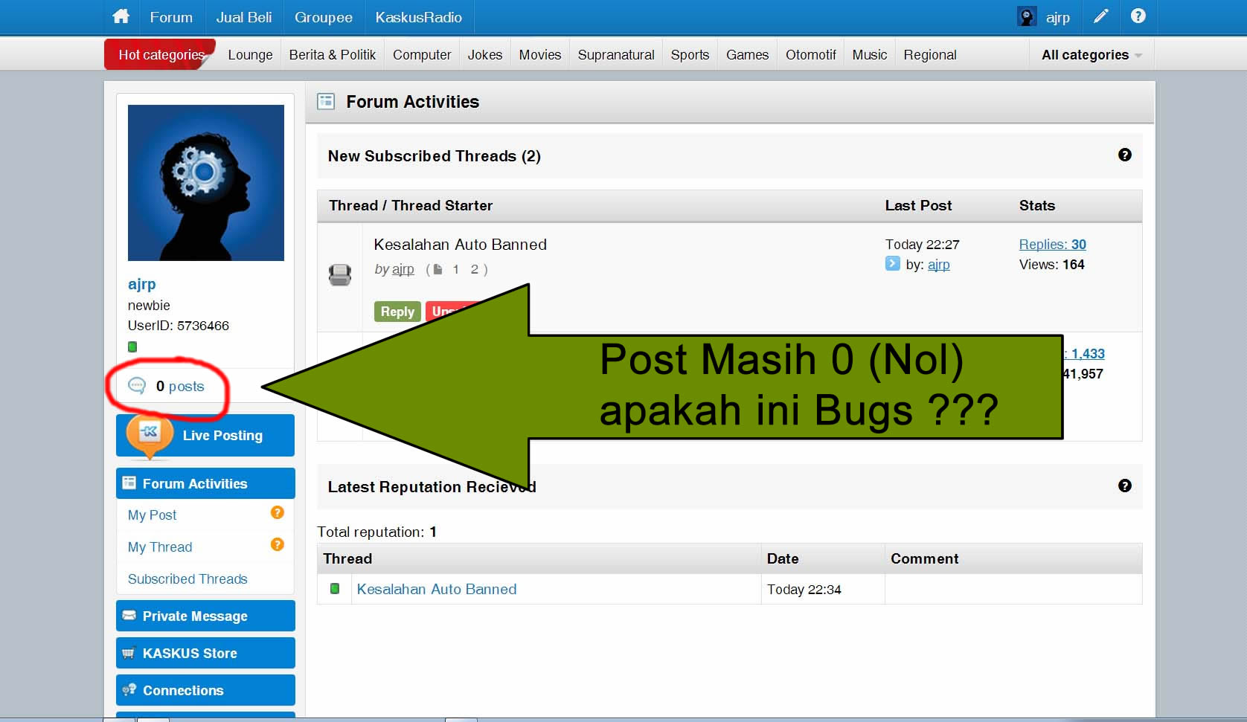Click the thread folder icon for Kesalahan Auto Banned
1247x722 pixels.
pyautogui.click(x=340, y=275)
